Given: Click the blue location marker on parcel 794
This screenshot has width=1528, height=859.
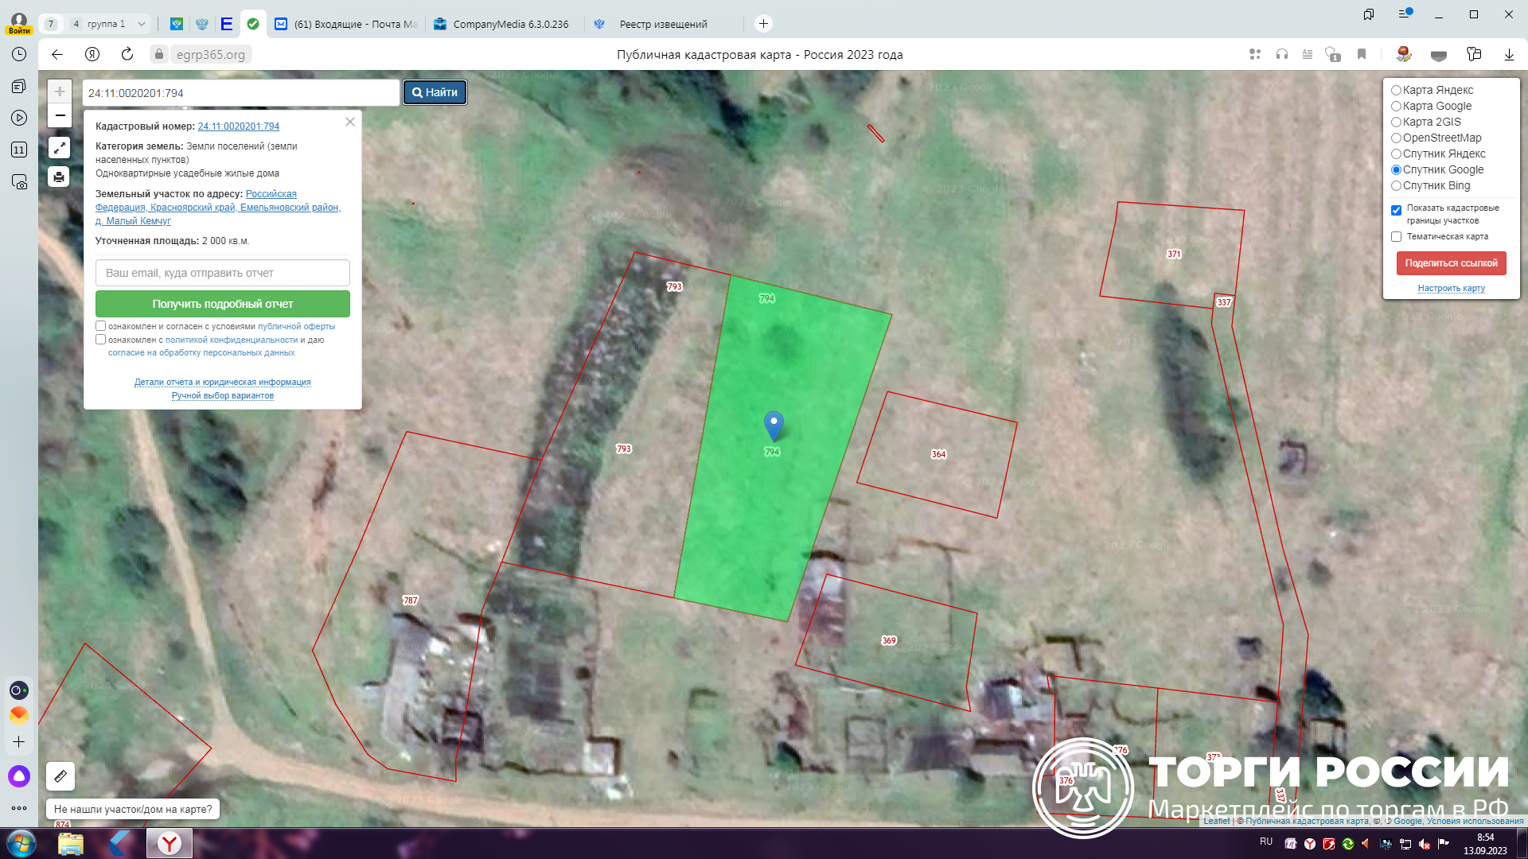Looking at the screenshot, I should [774, 424].
